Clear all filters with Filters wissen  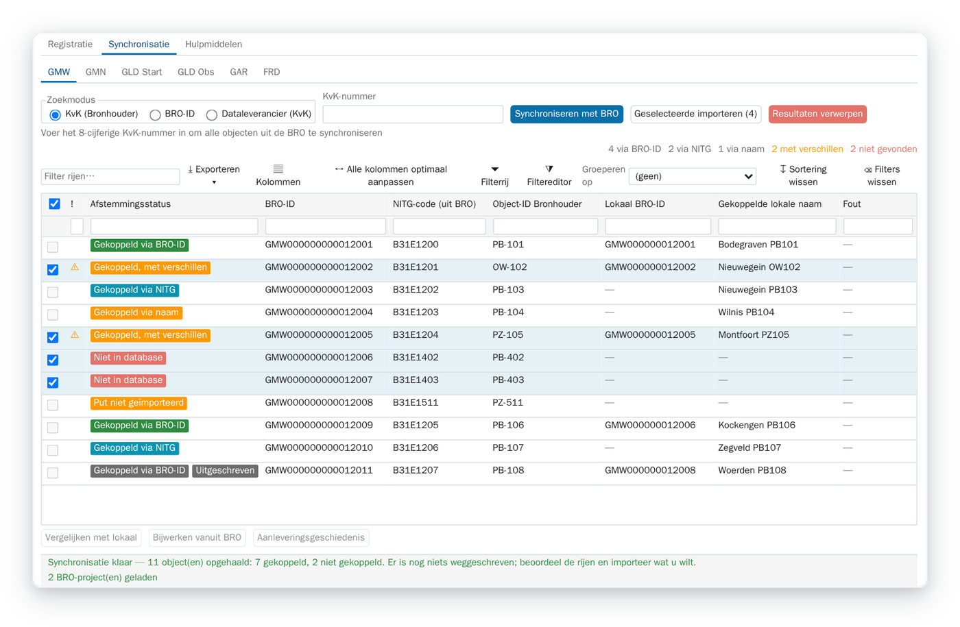click(882, 175)
